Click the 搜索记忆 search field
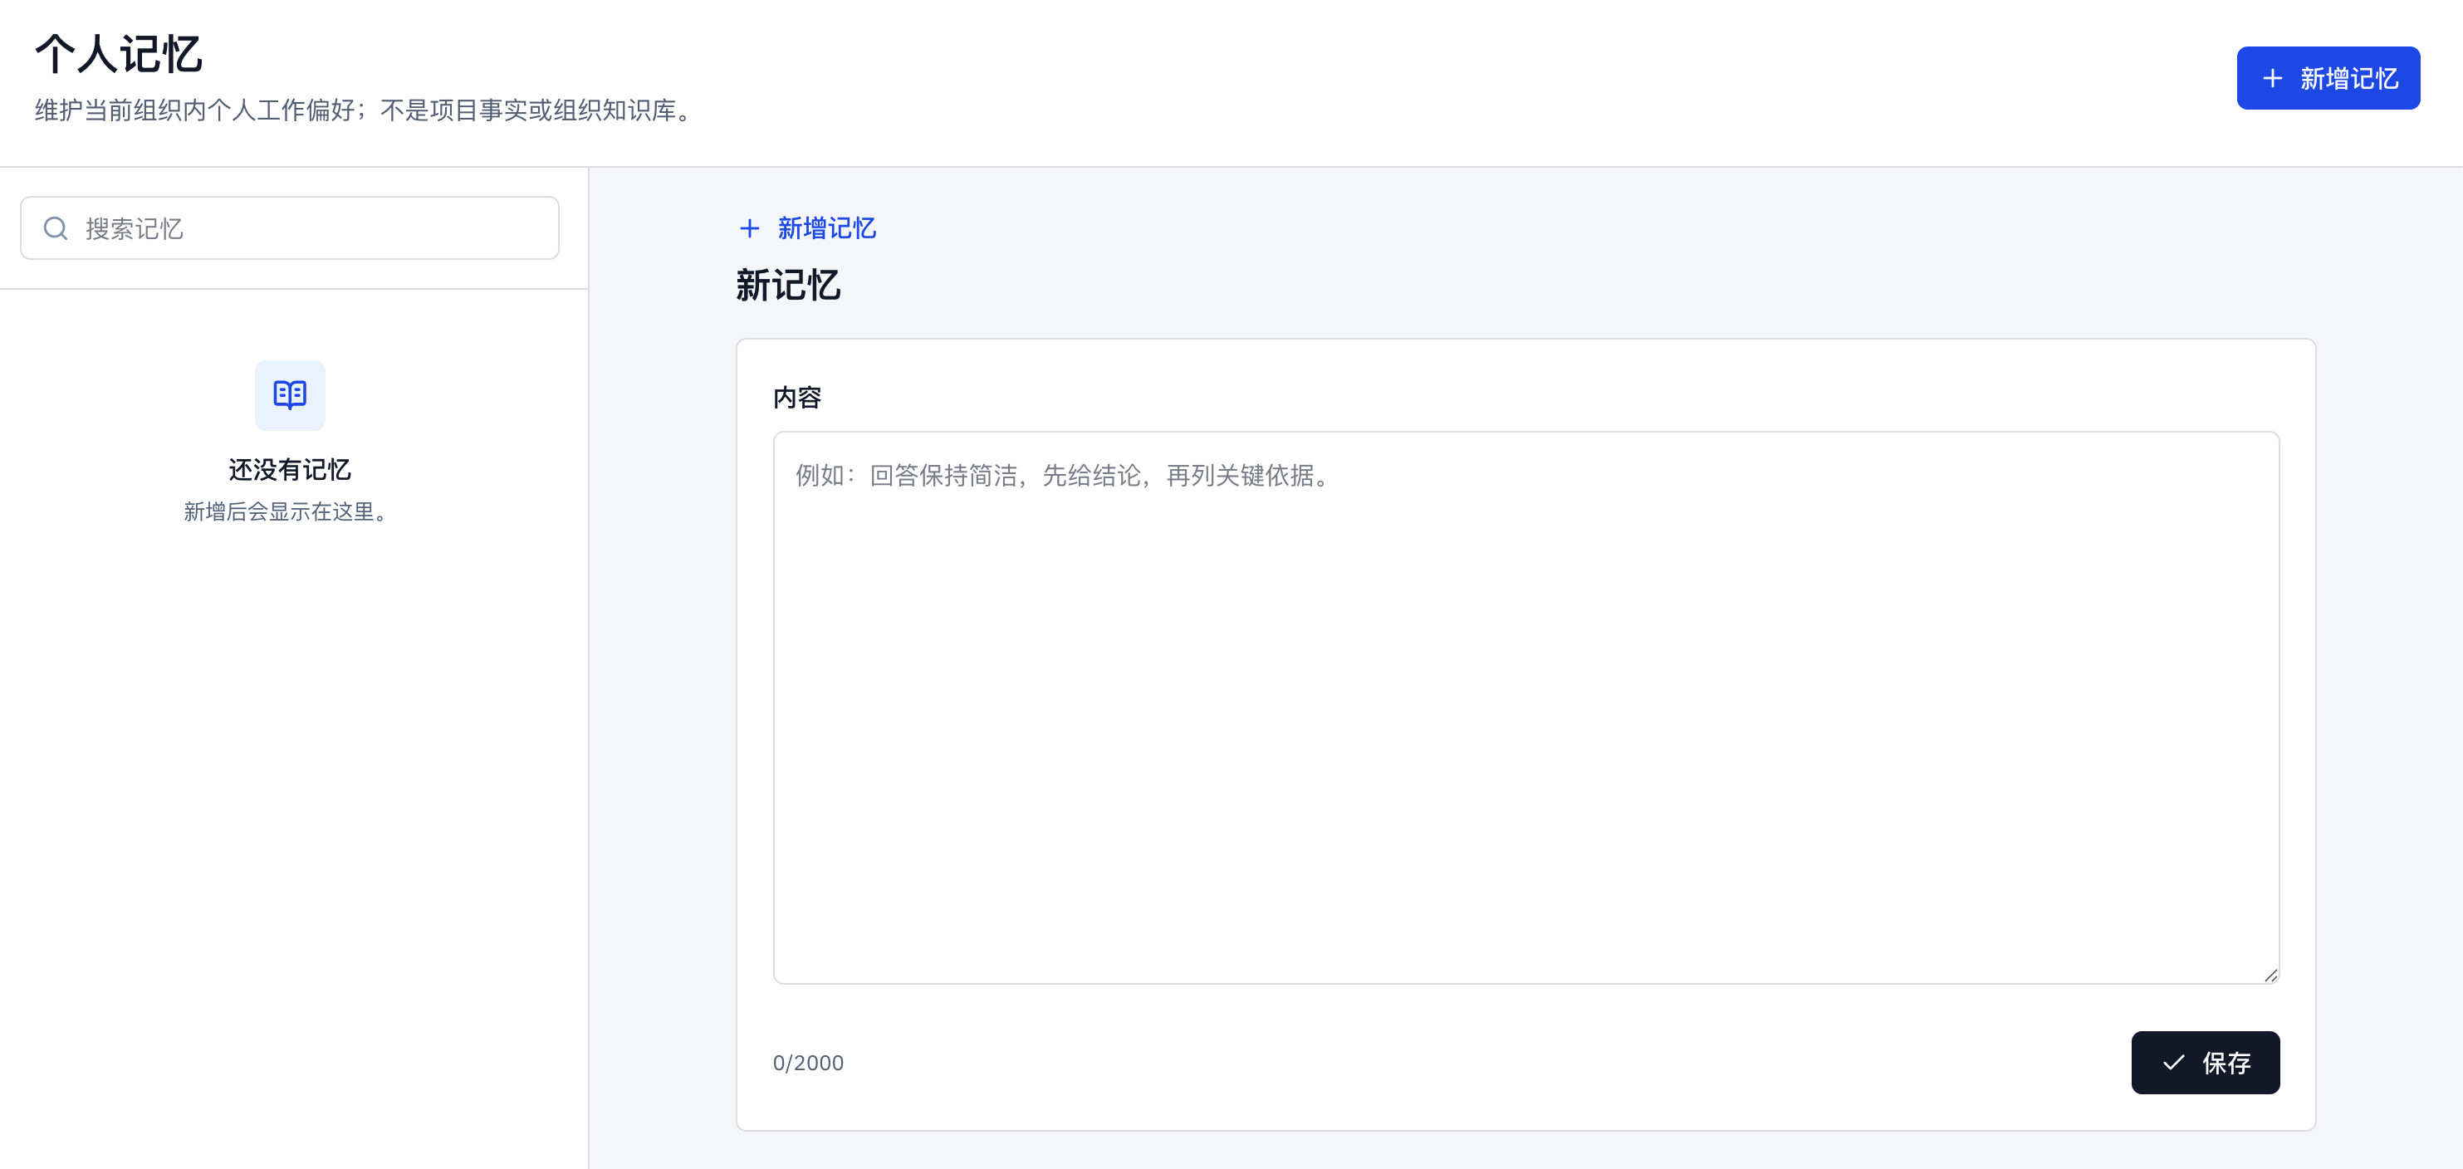The width and height of the screenshot is (2463, 1169). tap(290, 228)
